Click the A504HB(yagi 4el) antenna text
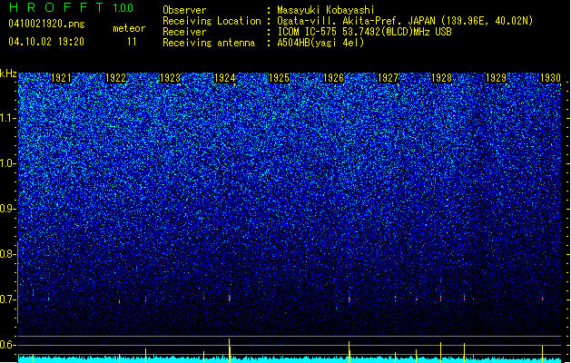This screenshot has height=363, width=571. [x=320, y=43]
